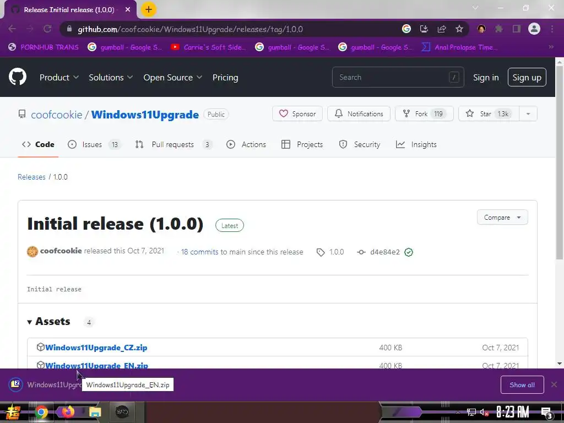The height and width of the screenshot is (423, 564).
Task: Collapse the Assets section
Action: [49, 321]
